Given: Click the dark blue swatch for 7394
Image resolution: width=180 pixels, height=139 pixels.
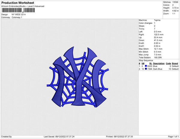Looking at the screenshot, I should click(x=146, y=69).
